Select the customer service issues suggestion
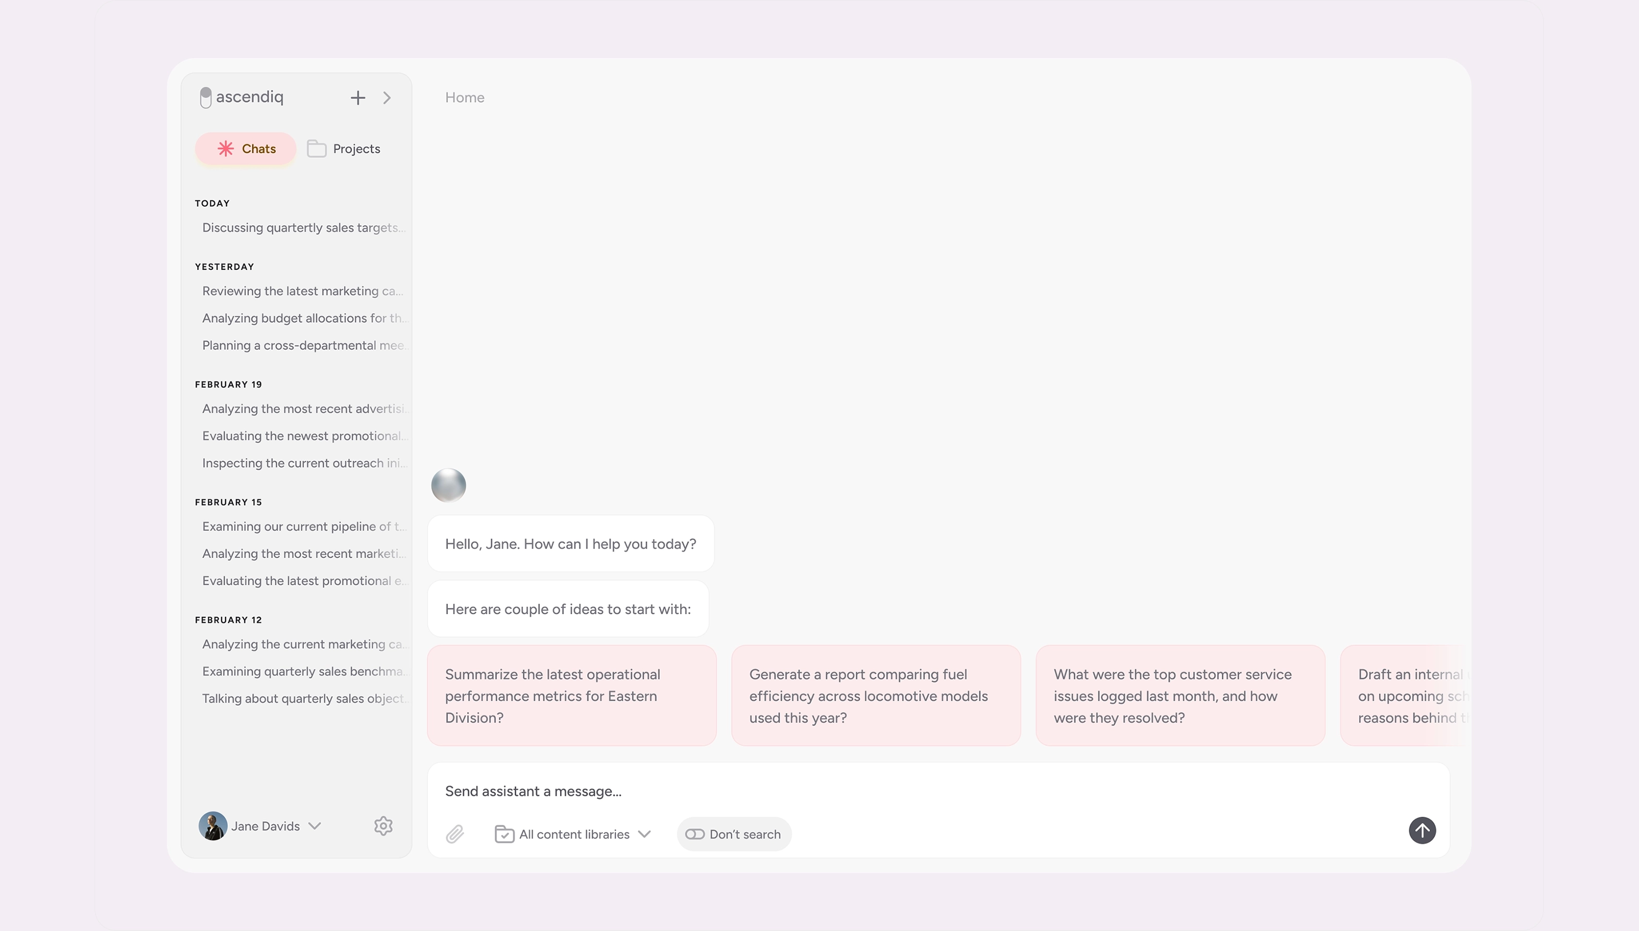Screen dimensions: 1639x931 point(1180,696)
